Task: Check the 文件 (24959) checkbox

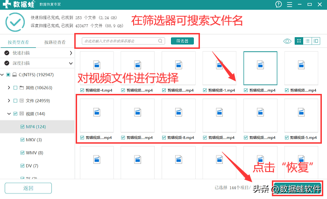Action: (x=15, y=100)
